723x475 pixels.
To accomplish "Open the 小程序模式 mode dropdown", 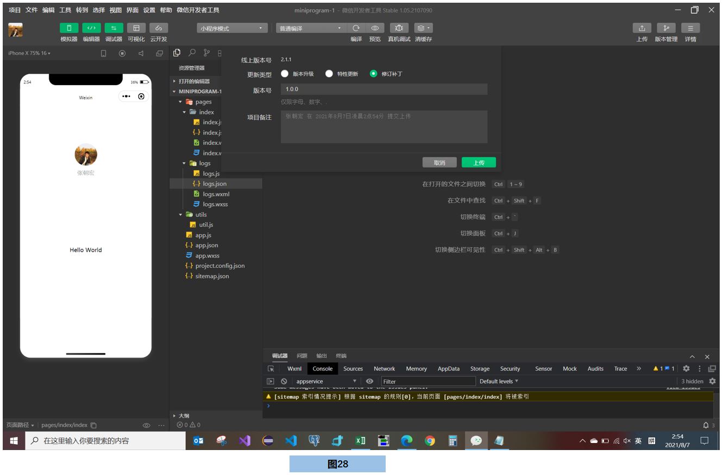I will tap(232, 28).
